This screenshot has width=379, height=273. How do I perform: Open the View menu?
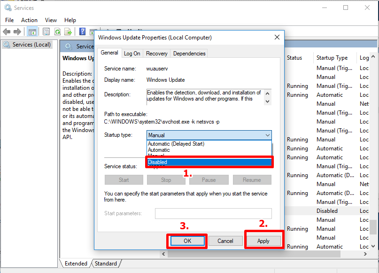click(x=51, y=20)
